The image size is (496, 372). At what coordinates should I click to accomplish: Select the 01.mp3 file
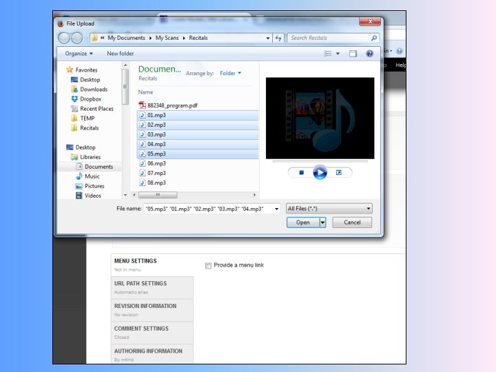pos(198,115)
